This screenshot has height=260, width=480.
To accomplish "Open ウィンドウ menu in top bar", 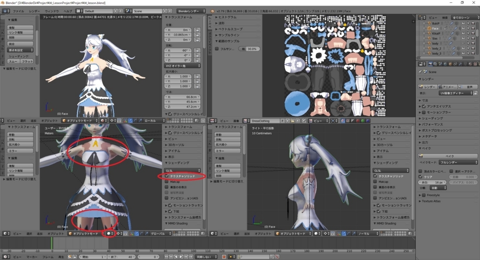I will [52, 11].
